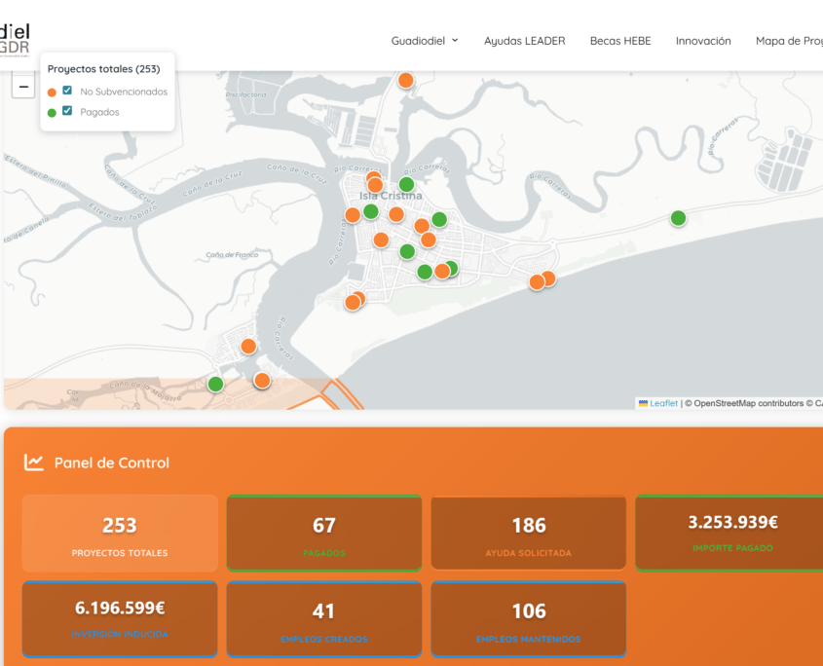This screenshot has height=666, width=823.
Task: Click the green marker far east of town
Action: click(x=678, y=218)
